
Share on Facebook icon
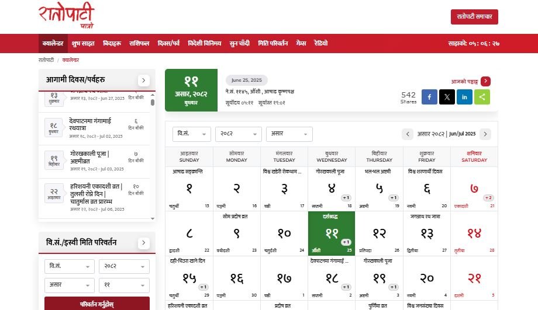[429, 97]
